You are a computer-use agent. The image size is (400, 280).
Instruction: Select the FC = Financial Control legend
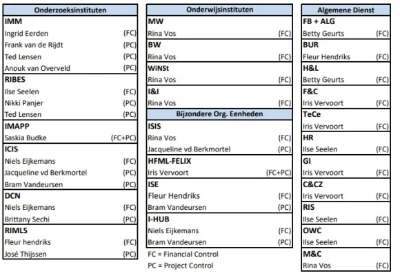click(x=183, y=254)
